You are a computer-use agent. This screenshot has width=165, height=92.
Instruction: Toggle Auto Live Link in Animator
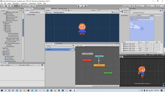[x=114, y=45]
